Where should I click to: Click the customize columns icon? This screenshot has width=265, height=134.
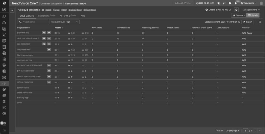[260, 22]
